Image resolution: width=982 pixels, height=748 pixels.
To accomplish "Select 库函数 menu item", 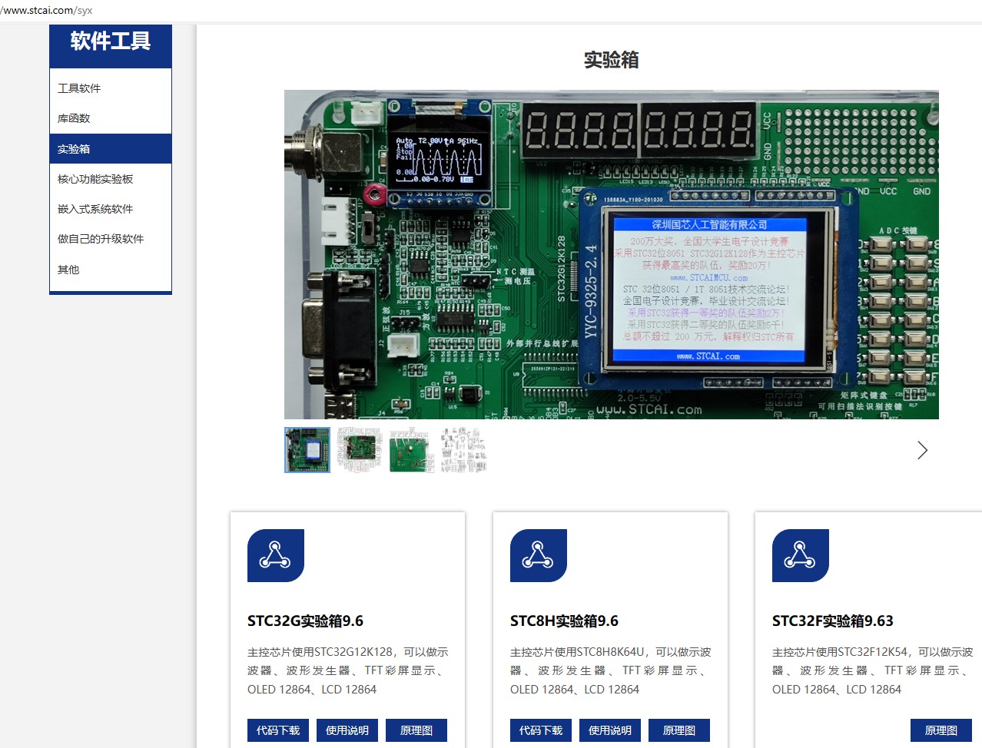I will point(111,118).
